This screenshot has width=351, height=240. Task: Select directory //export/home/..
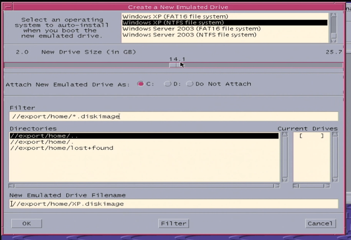point(144,142)
